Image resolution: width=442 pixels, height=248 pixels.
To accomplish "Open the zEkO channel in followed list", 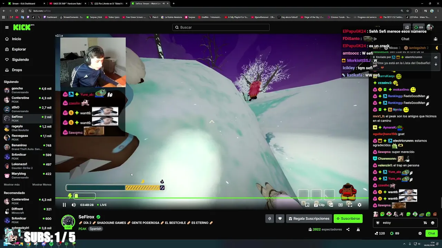I will pyautogui.click(x=28, y=109).
